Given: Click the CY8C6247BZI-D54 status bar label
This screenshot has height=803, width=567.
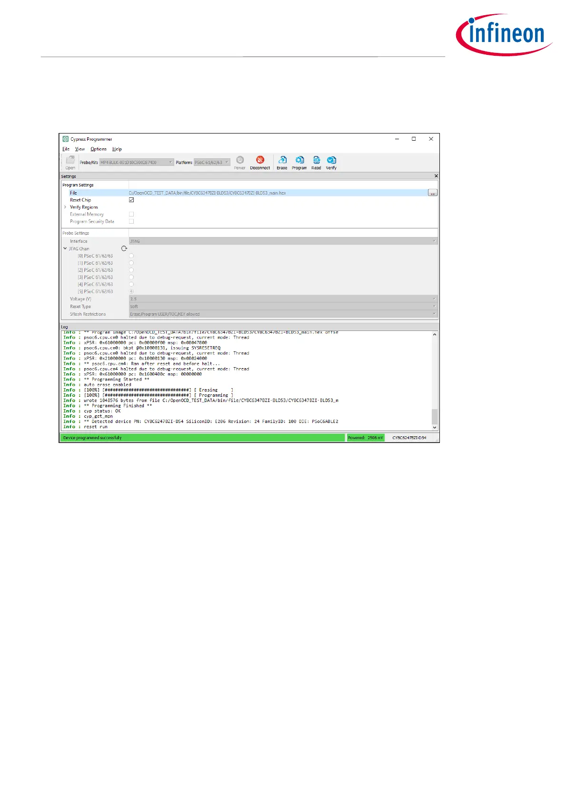Looking at the screenshot, I should (x=409, y=438).
